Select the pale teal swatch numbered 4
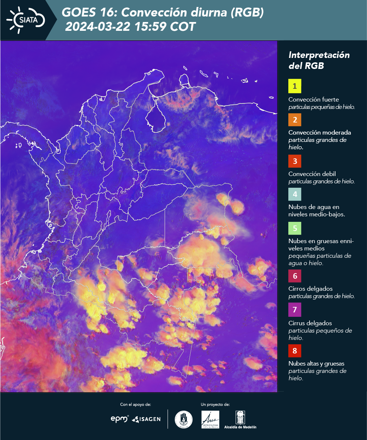The height and width of the screenshot is (440, 367). 295,194
